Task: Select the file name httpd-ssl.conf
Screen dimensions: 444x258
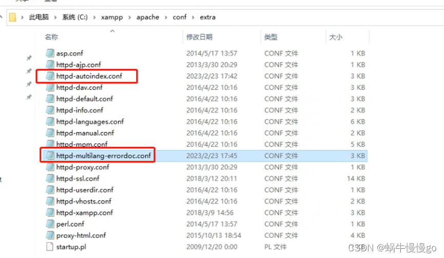Action: pos(78,178)
